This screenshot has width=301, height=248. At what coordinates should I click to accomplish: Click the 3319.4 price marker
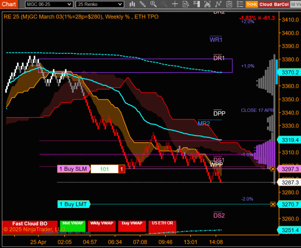[289, 140]
